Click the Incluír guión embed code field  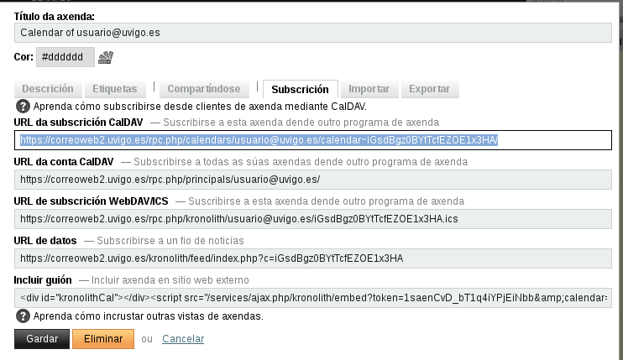click(312, 298)
